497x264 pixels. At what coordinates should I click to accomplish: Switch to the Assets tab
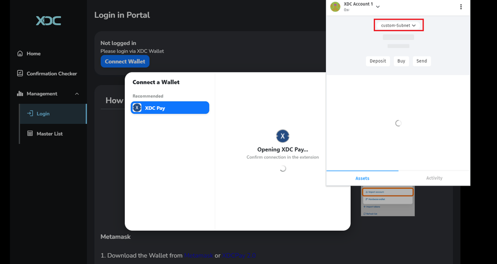click(362, 178)
